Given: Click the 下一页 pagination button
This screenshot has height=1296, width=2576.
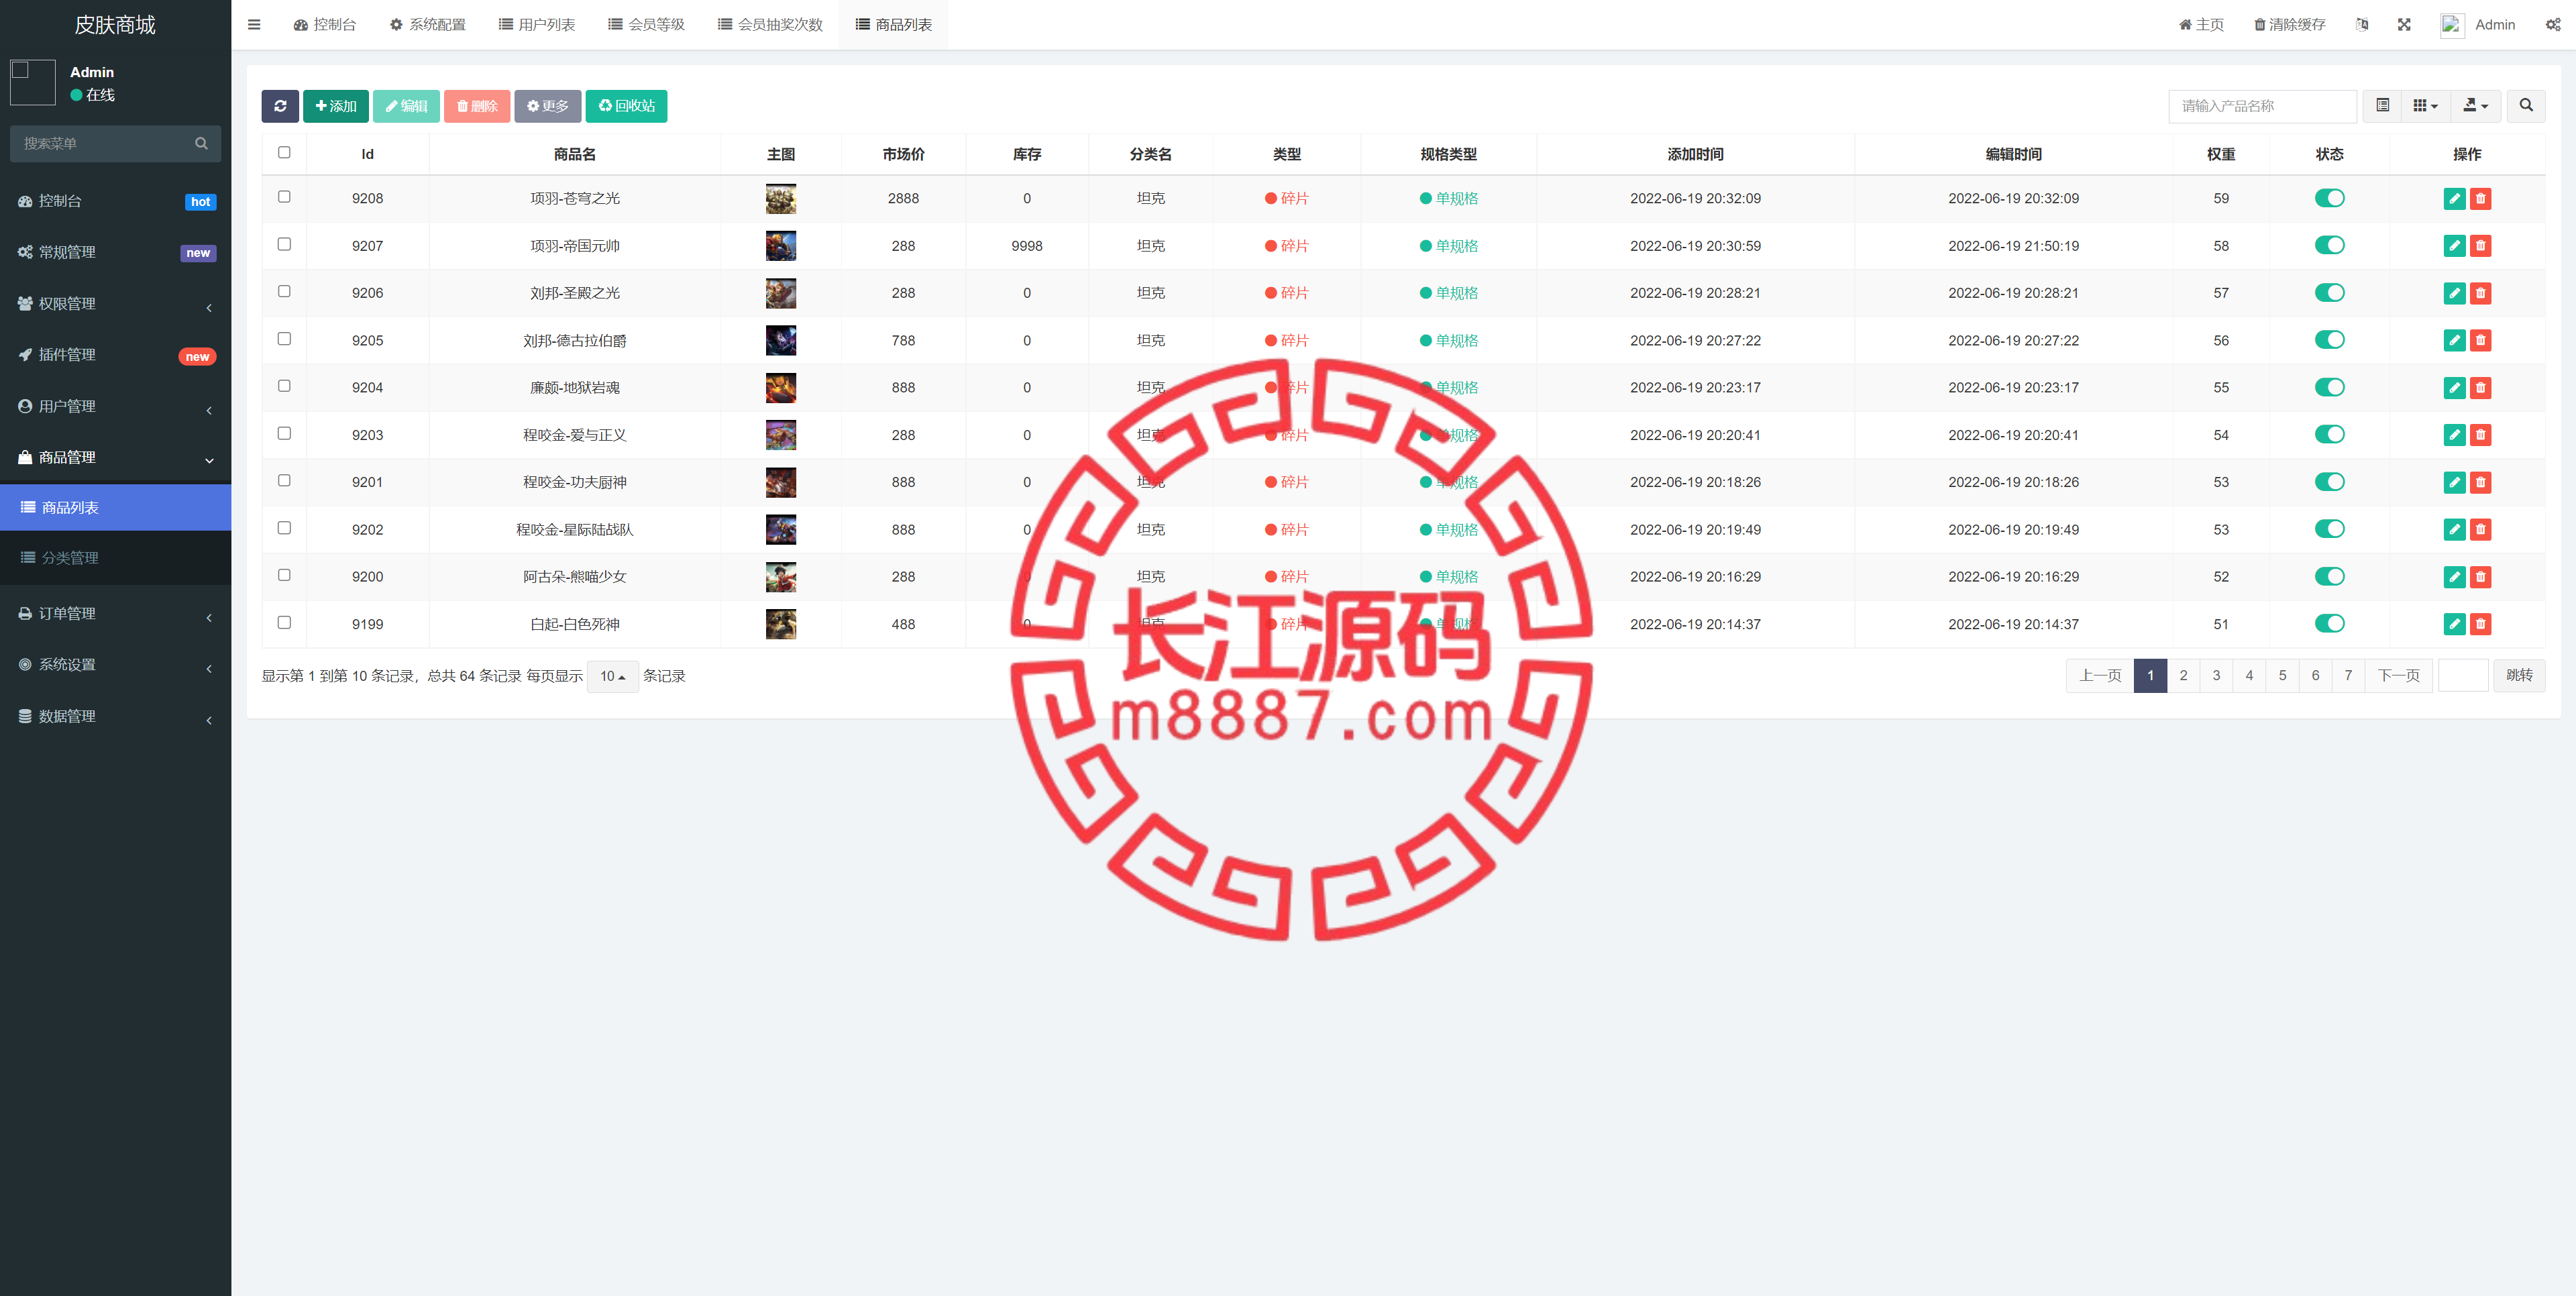Looking at the screenshot, I should coord(2398,676).
